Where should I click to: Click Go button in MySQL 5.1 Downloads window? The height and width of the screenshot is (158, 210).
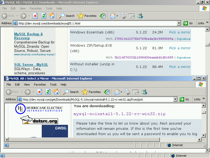pos(188,23)
